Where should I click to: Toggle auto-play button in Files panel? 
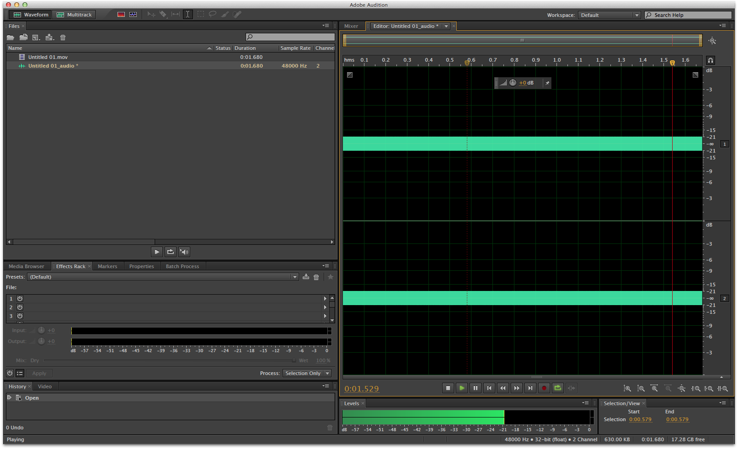click(184, 252)
